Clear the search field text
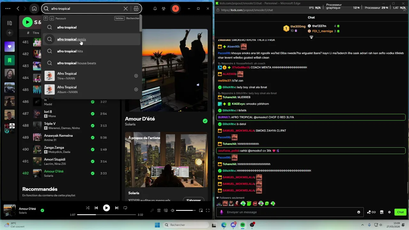The image size is (409, 230). tap(126, 9)
